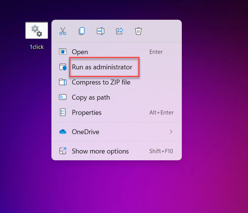248x213 pixels.
Task: Click the blue OneDrive cloud icon
Action: coord(63,132)
